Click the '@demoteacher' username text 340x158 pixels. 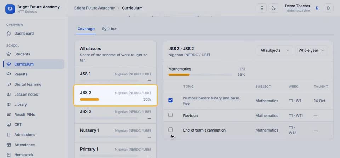[x=298, y=11]
